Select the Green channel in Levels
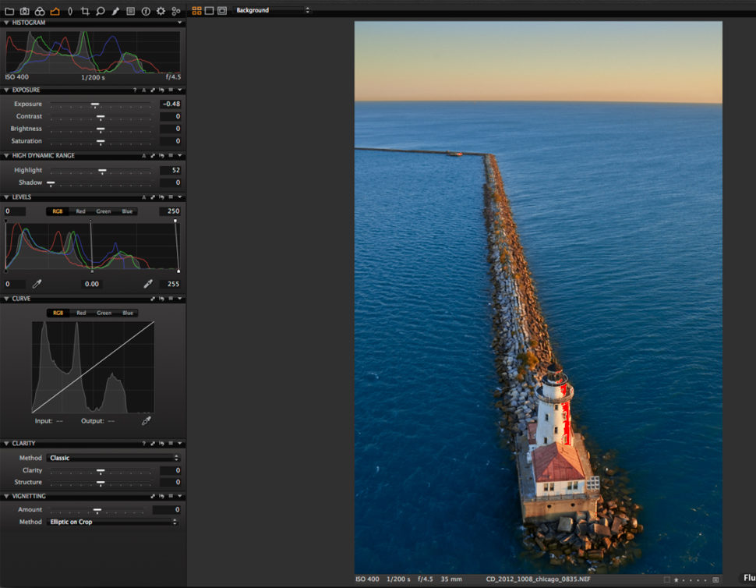 click(103, 211)
